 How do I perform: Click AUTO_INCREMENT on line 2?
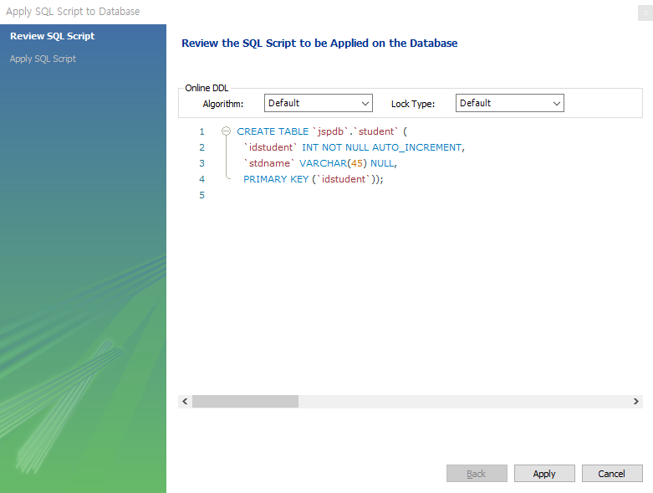[x=417, y=147]
